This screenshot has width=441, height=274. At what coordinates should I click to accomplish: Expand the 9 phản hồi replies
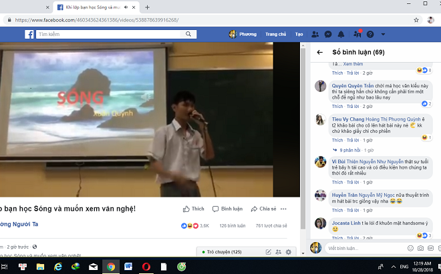coord(350,151)
